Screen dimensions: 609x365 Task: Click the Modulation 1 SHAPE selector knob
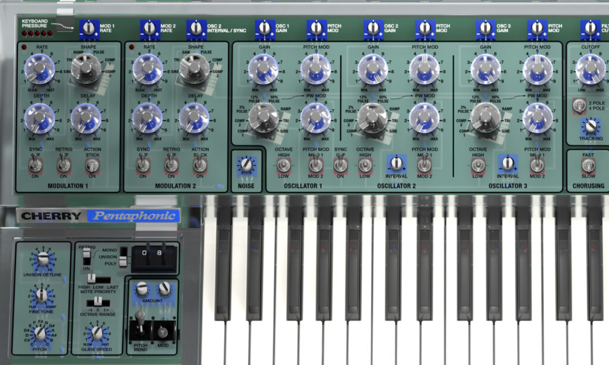pos(86,69)
